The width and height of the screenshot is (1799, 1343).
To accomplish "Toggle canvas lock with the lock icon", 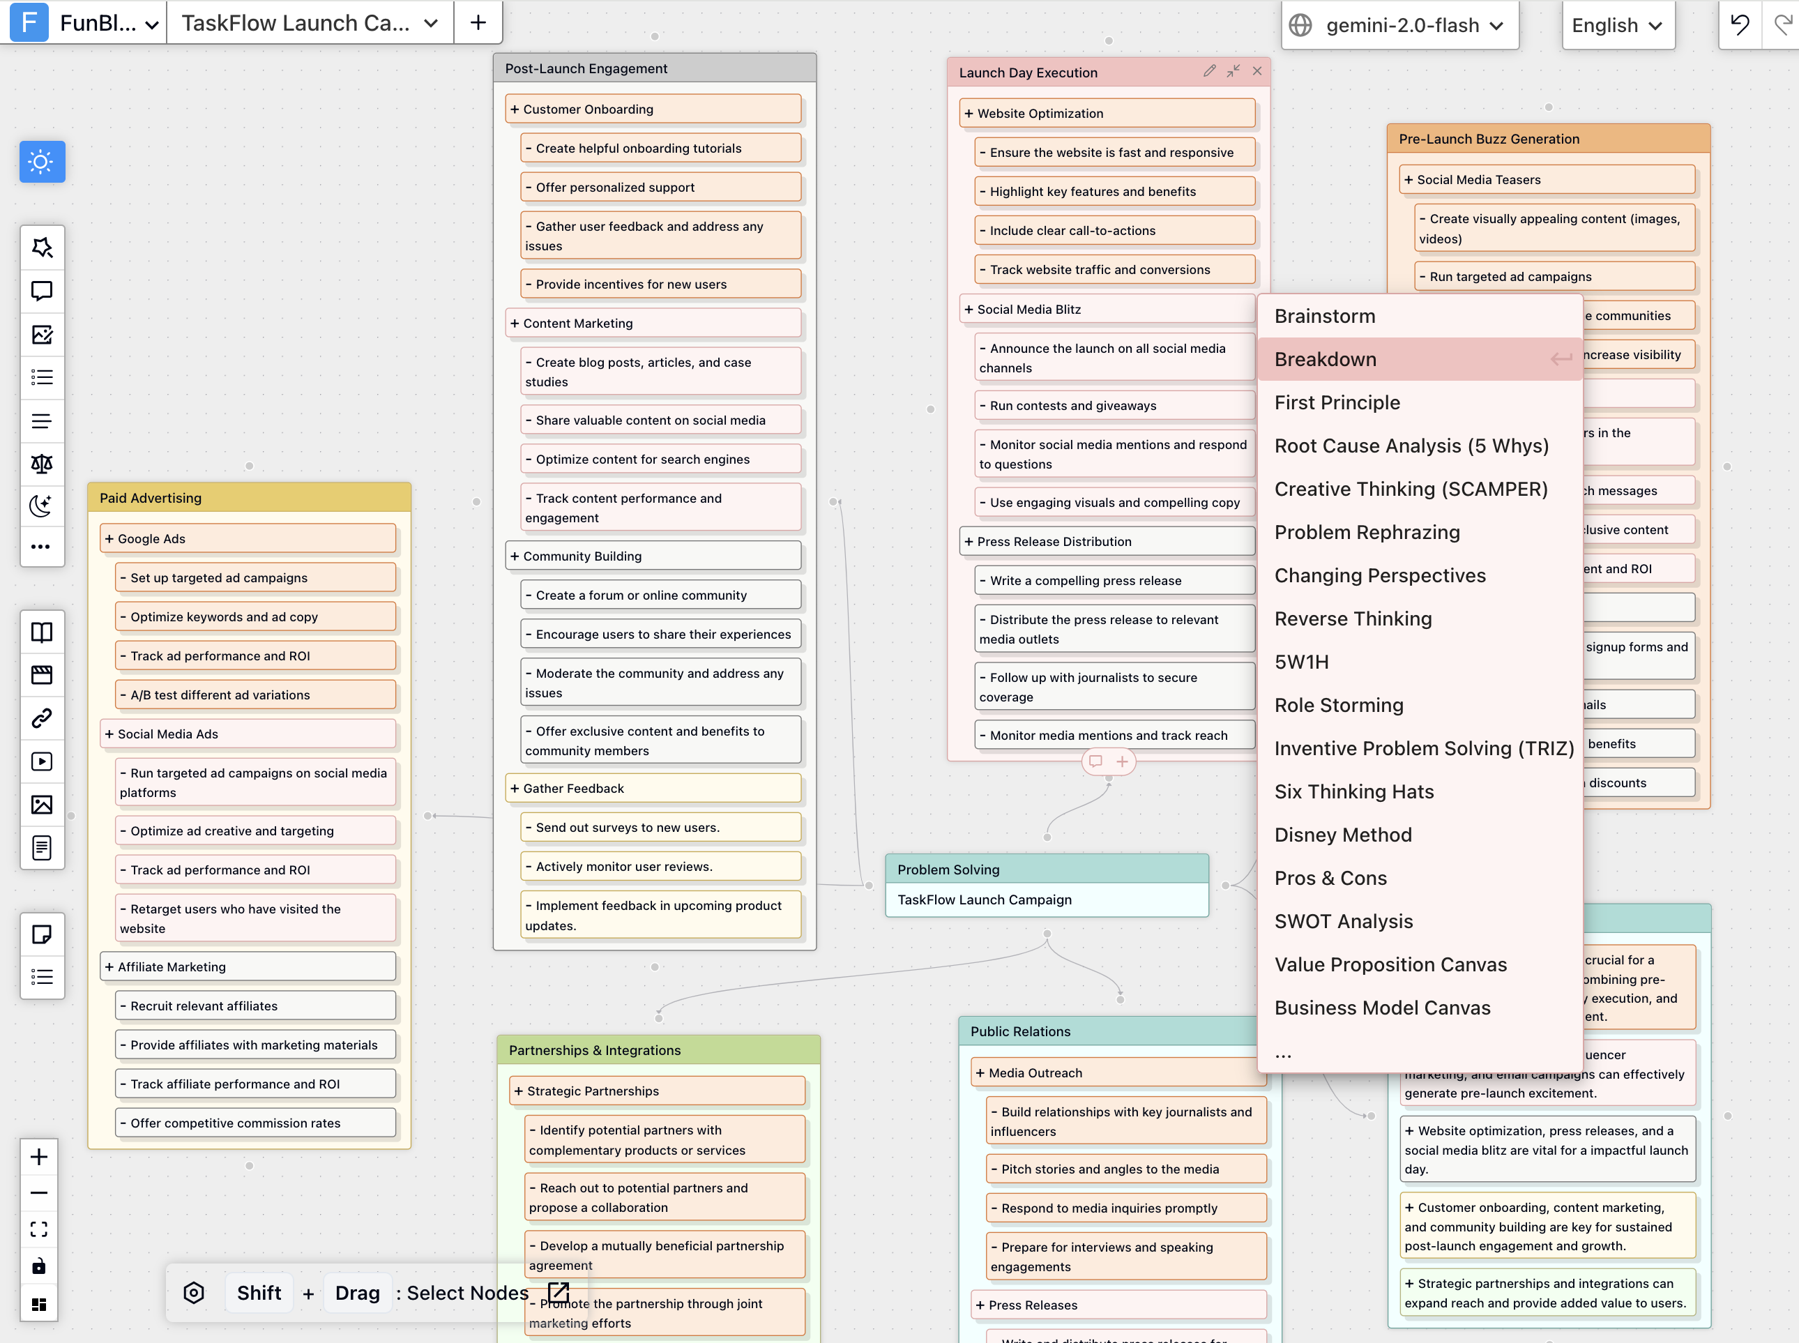I will pyautogui.click(x=39, y=1266).
